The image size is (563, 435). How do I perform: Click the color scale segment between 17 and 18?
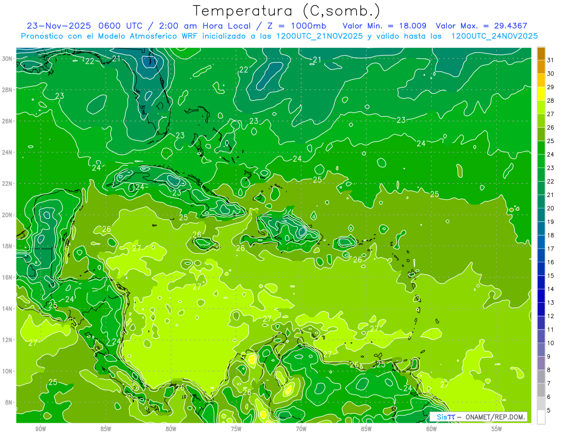pyautogui.click(x=541, y=242)
